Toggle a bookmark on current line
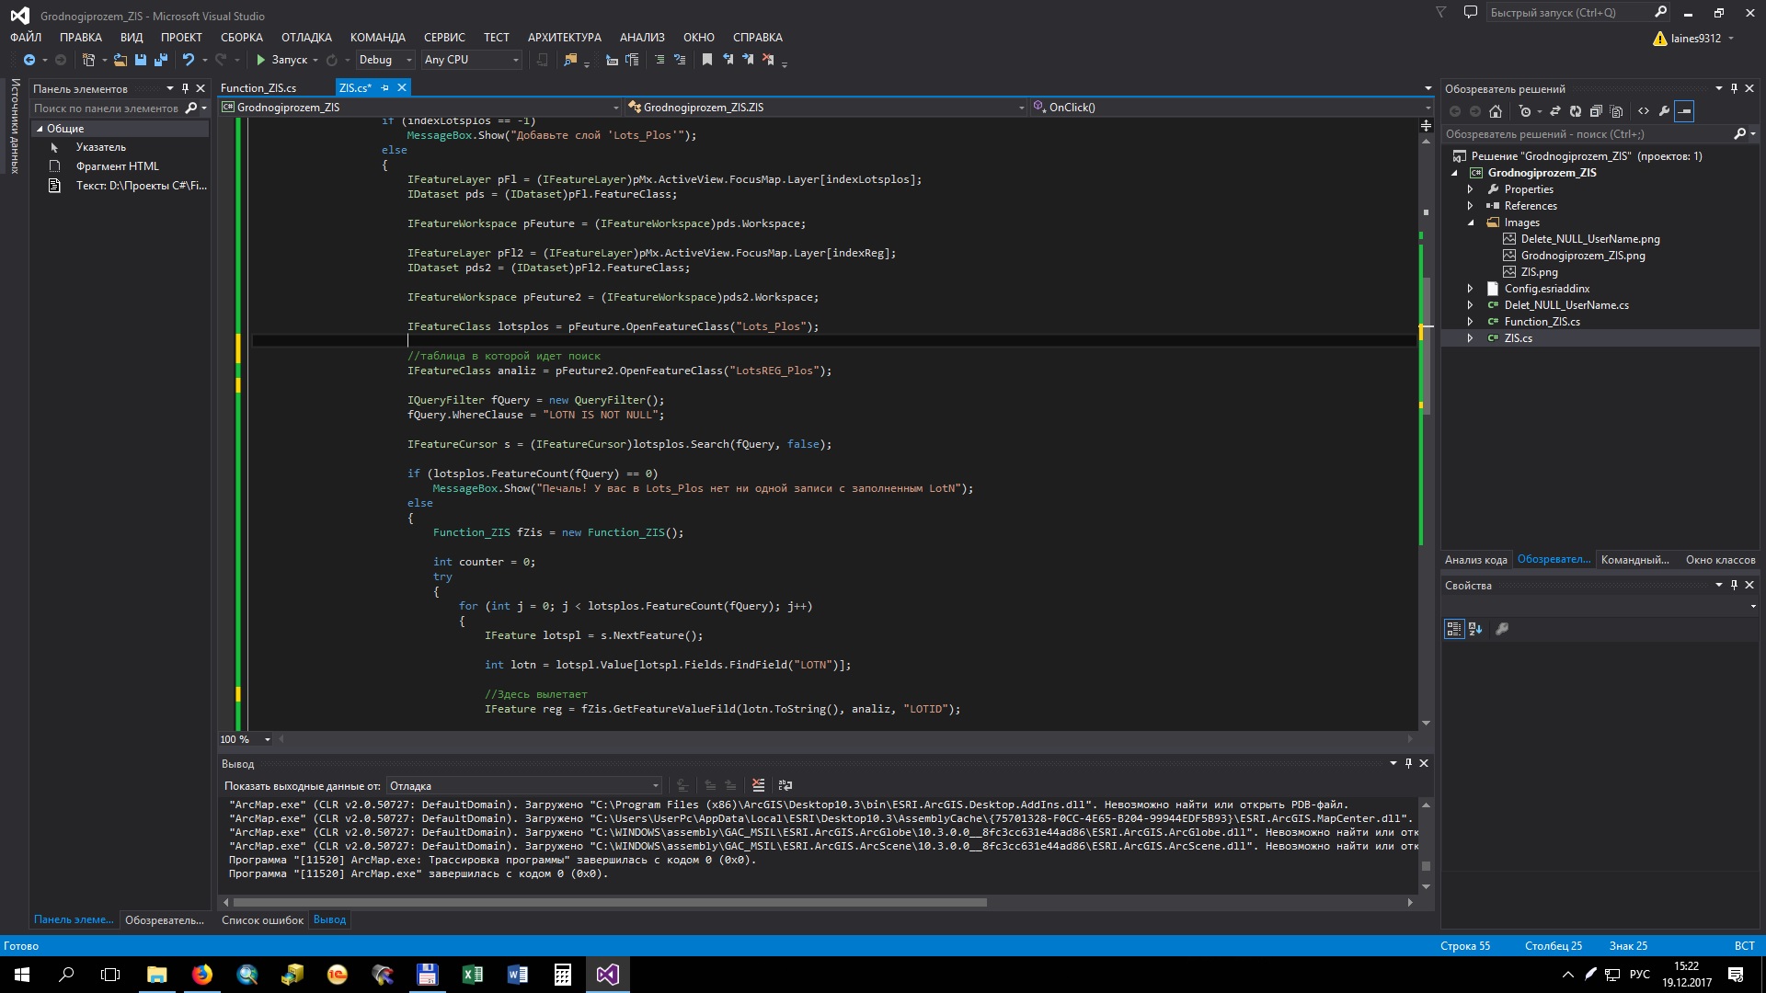 (x=706, y=60)
